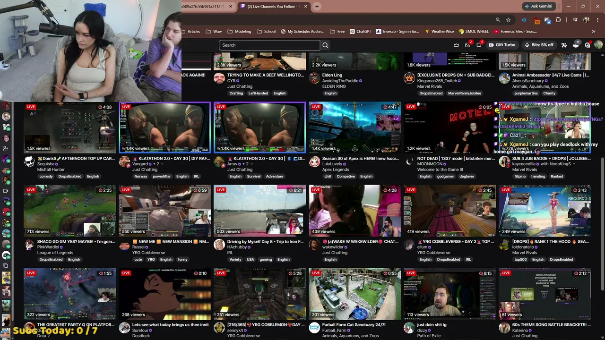The height and width of the screenshot is (340, 605).
Task: Expand kayceeedilla with NoobKingS chevron
Action: 574,164
